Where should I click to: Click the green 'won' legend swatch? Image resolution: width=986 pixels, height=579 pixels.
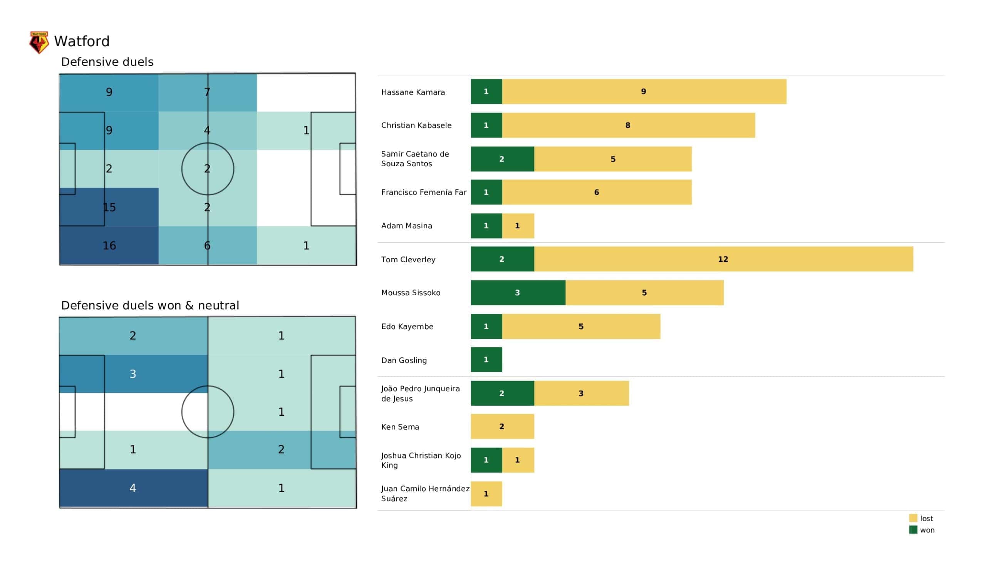pos(913,530)
